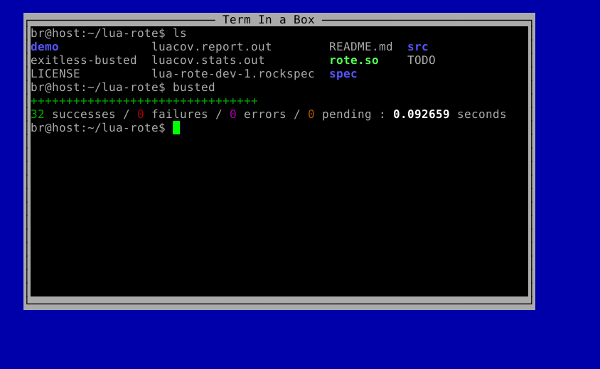
Task: Click the word 'errors'
Action: pos(264,114)
